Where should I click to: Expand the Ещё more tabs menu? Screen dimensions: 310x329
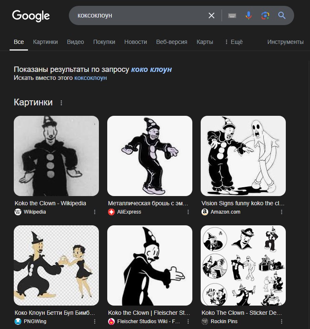[x=234, y=42]
